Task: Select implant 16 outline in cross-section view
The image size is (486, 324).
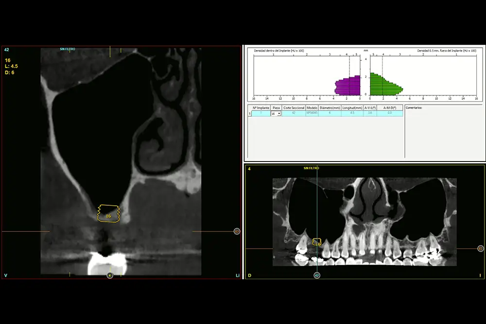Action: tap(108, 214)
